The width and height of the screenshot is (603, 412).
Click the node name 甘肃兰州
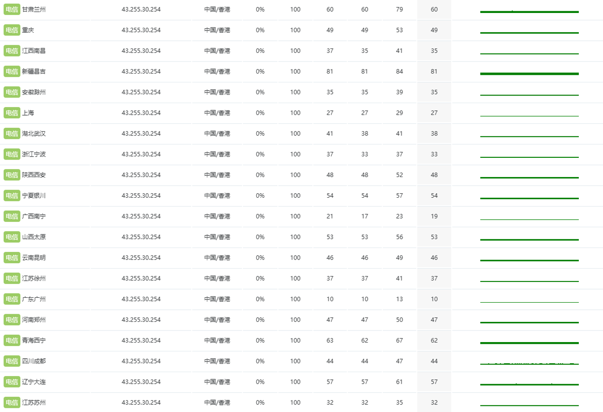click(x=34, y=9)
